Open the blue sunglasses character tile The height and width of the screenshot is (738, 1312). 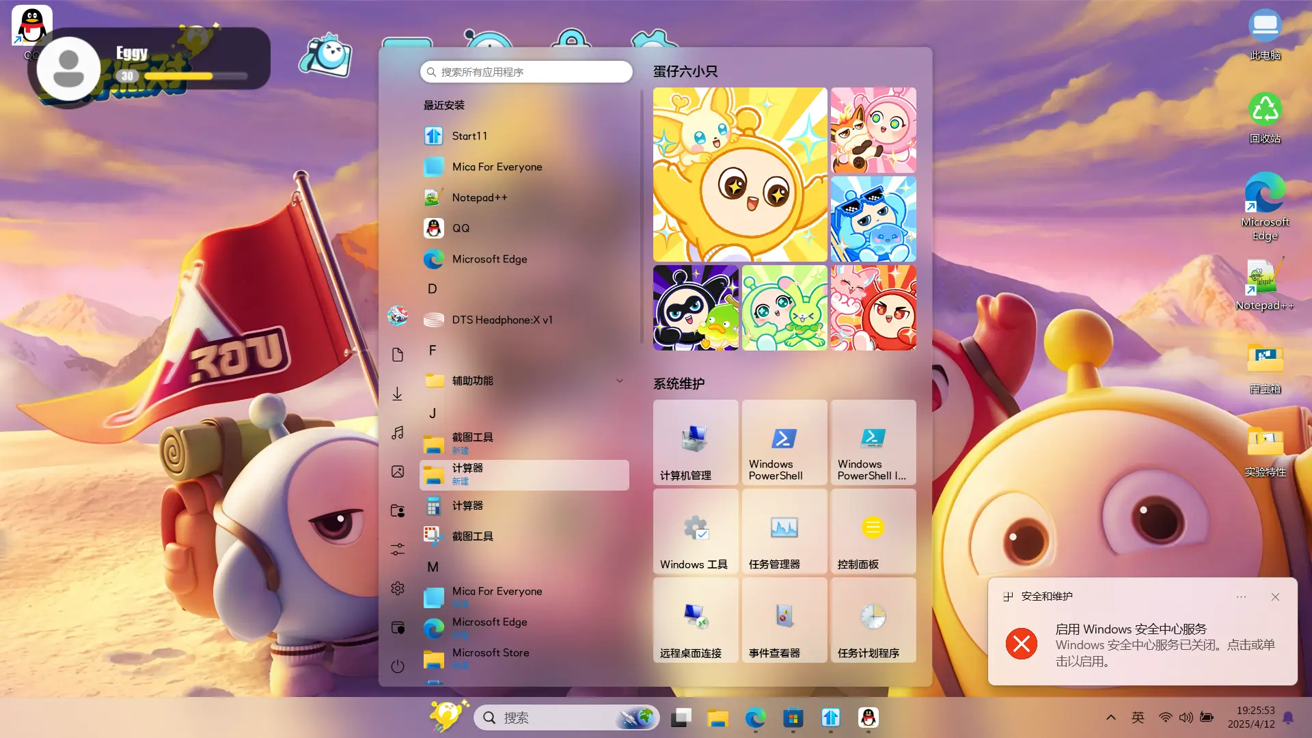click(873, 219)
